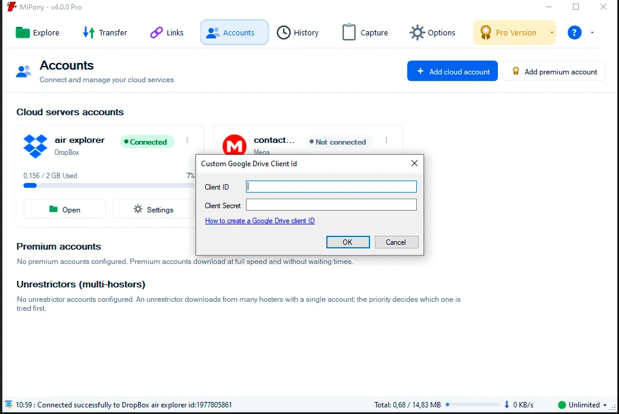Open Settings for the air explorer account

pos(154,209)
